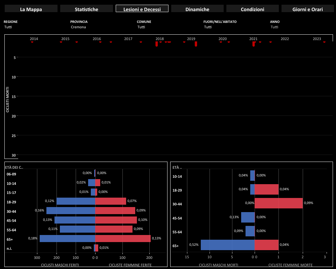Click the red 45-54 injured females bar
The height and width of the screenshot is (269, 336).
point(116,220)
